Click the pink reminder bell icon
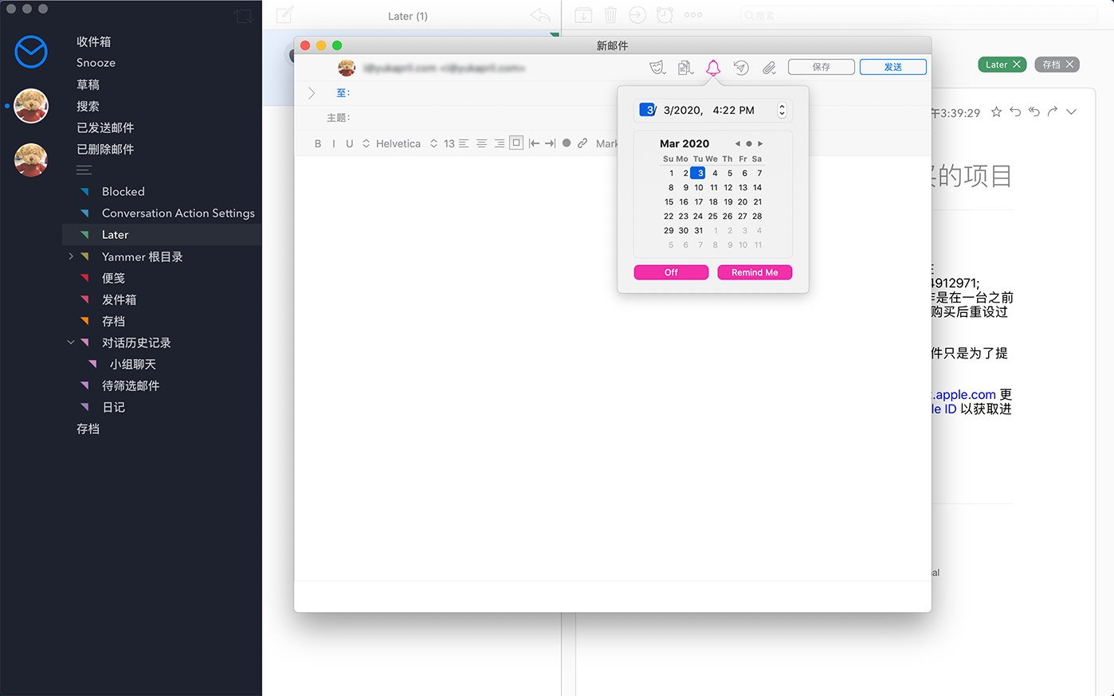This screenshot has width=1114, height=696. (x=713, y=68)
